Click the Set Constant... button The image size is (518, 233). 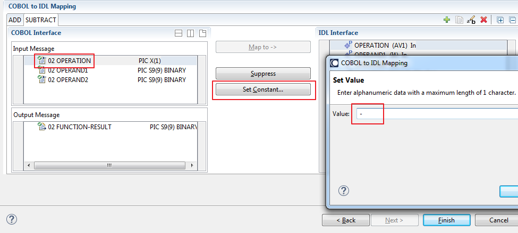point(264,89)
